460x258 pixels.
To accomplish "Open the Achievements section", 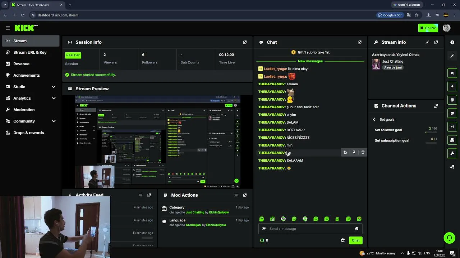I will (x=31, y=75).
